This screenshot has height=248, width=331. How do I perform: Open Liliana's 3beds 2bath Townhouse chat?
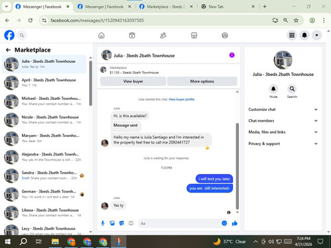point(44,212)
